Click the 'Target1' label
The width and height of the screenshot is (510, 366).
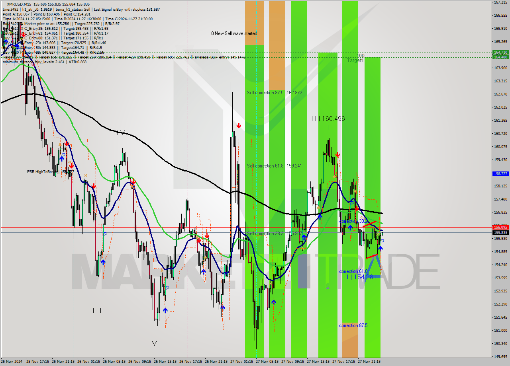[x=355, y=60]
